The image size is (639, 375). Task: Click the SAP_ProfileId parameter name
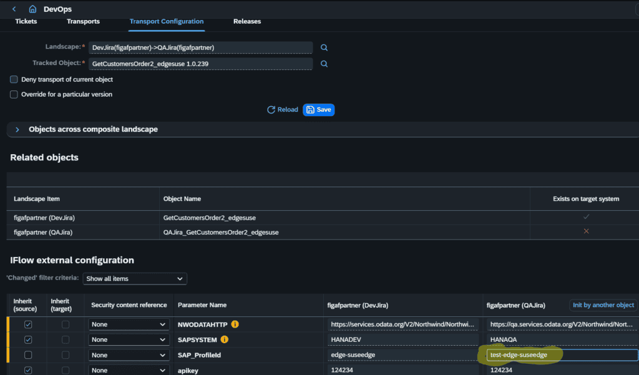click(199, 355)
